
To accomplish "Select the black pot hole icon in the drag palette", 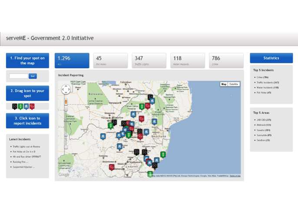I will [x=15, y=106].
